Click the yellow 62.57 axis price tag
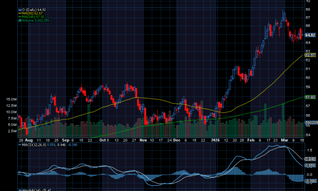The width and height of the screenshot is (318, 191). tap(310, 55)
